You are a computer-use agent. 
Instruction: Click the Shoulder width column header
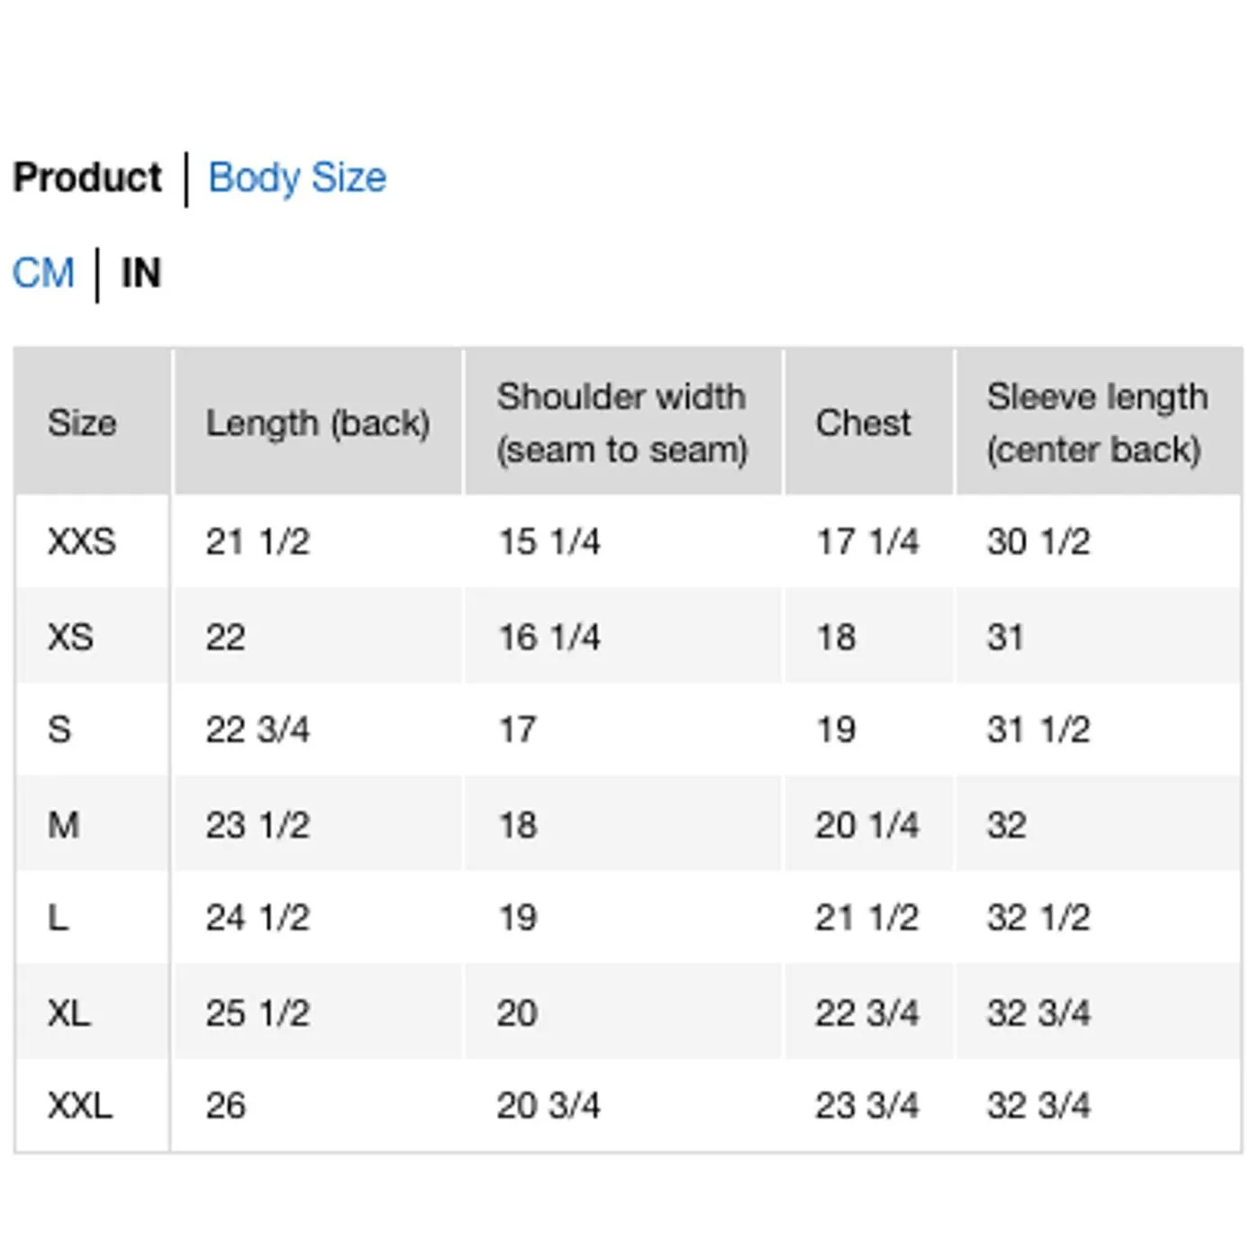pos(621,422)
